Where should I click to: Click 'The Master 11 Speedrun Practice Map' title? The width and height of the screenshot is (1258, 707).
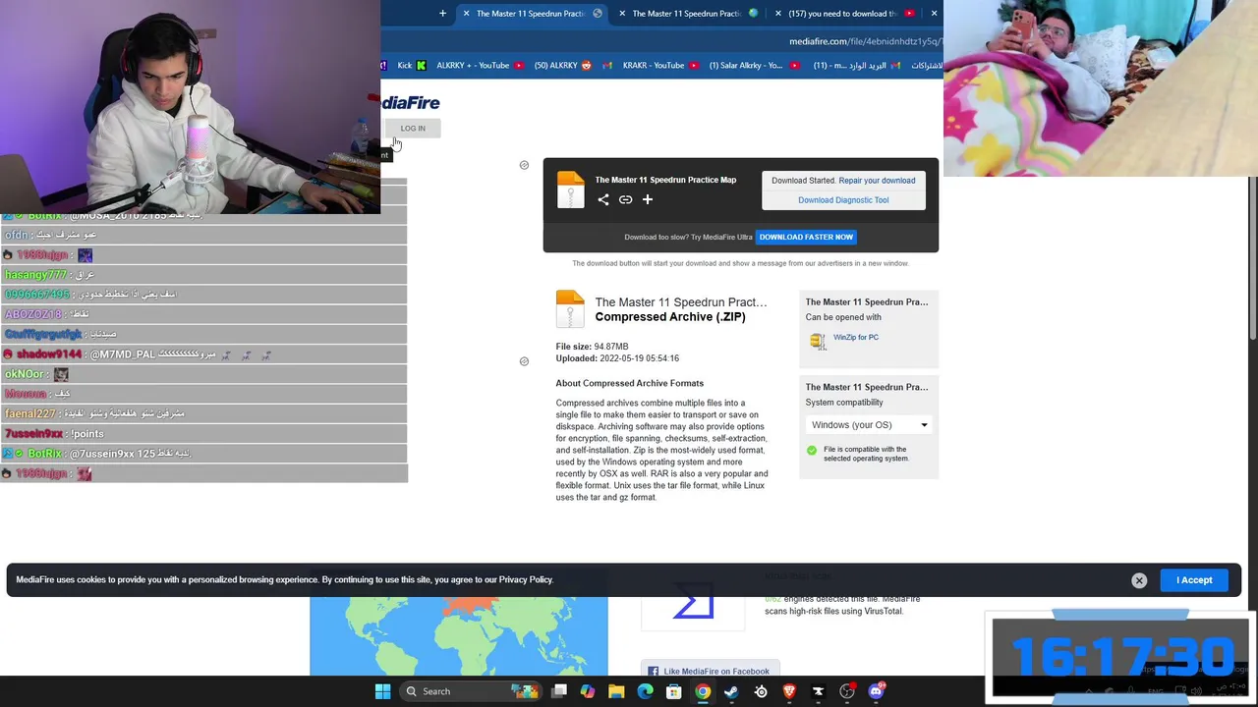(665, 180)
